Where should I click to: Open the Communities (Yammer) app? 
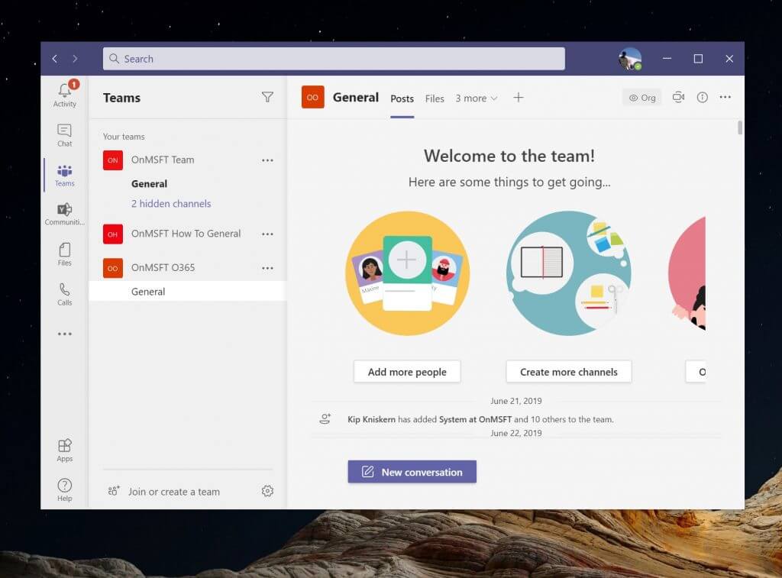65,214
